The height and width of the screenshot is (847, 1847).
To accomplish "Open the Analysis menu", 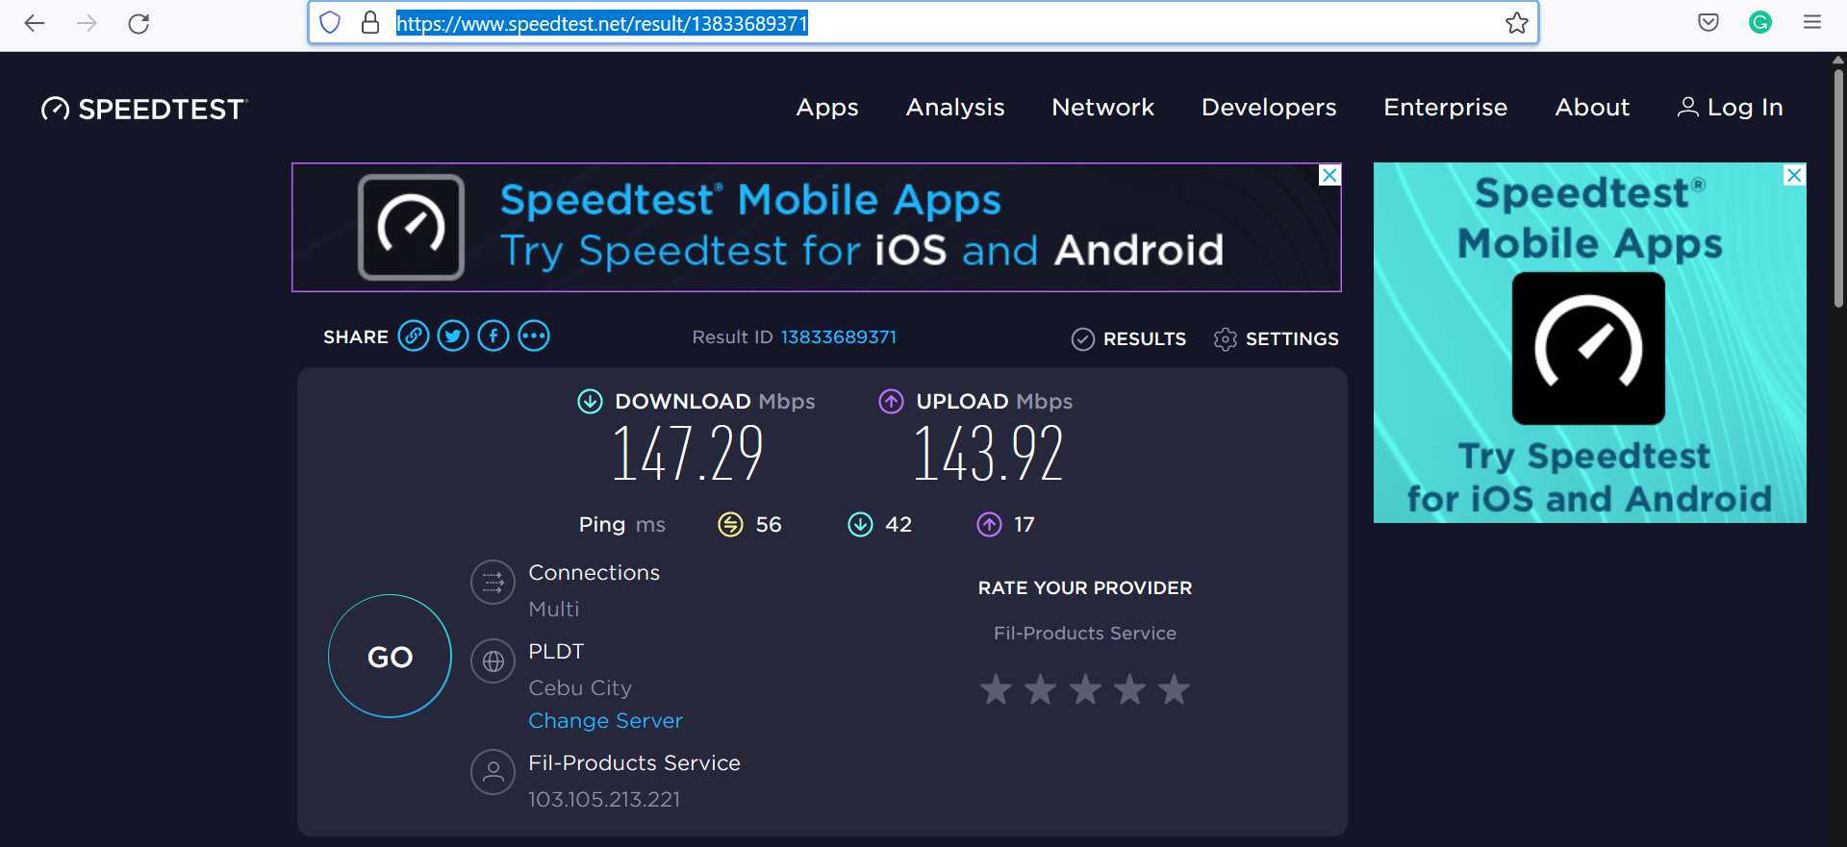I will coord(955,108).
